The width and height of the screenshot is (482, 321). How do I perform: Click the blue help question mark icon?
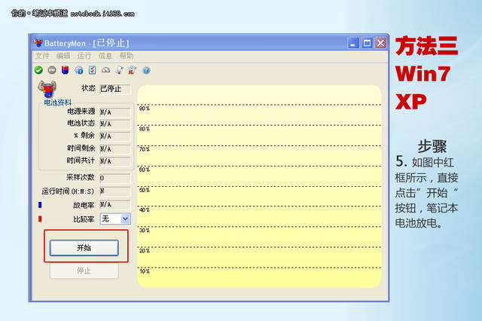pyautogui.click(x=146, y=70)
